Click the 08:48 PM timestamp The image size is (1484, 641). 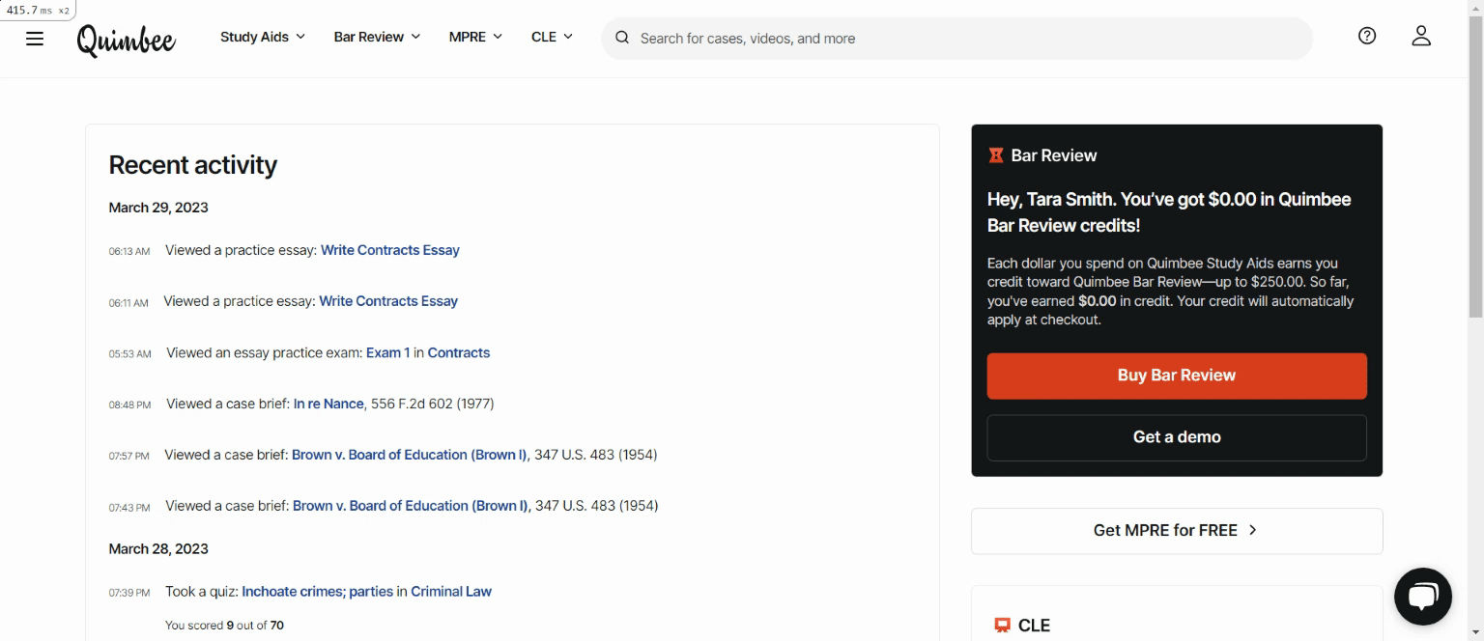[x=129, y=405]
